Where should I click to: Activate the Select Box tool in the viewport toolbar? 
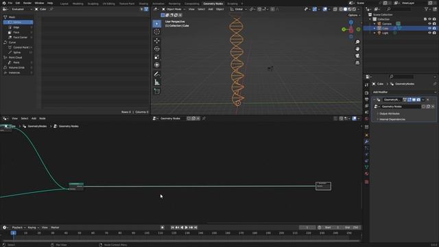(x=157, y=24)
